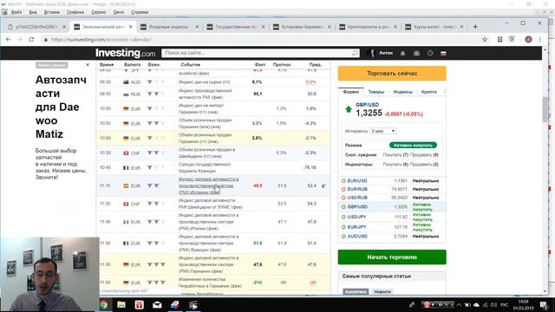This screenshot has width=555, height=312.
Task: Close the active economic calendar browser tab
Action: [x=131, y=27]
